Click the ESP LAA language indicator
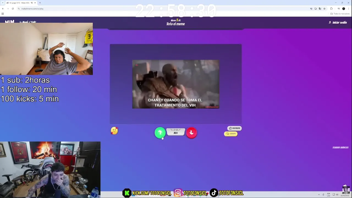This screenshot has height=198, width=352. pyautogui.click(x=328, y=194)
